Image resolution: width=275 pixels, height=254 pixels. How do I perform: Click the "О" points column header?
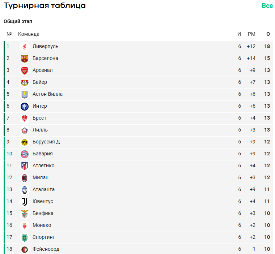click(x=268, y=34)
